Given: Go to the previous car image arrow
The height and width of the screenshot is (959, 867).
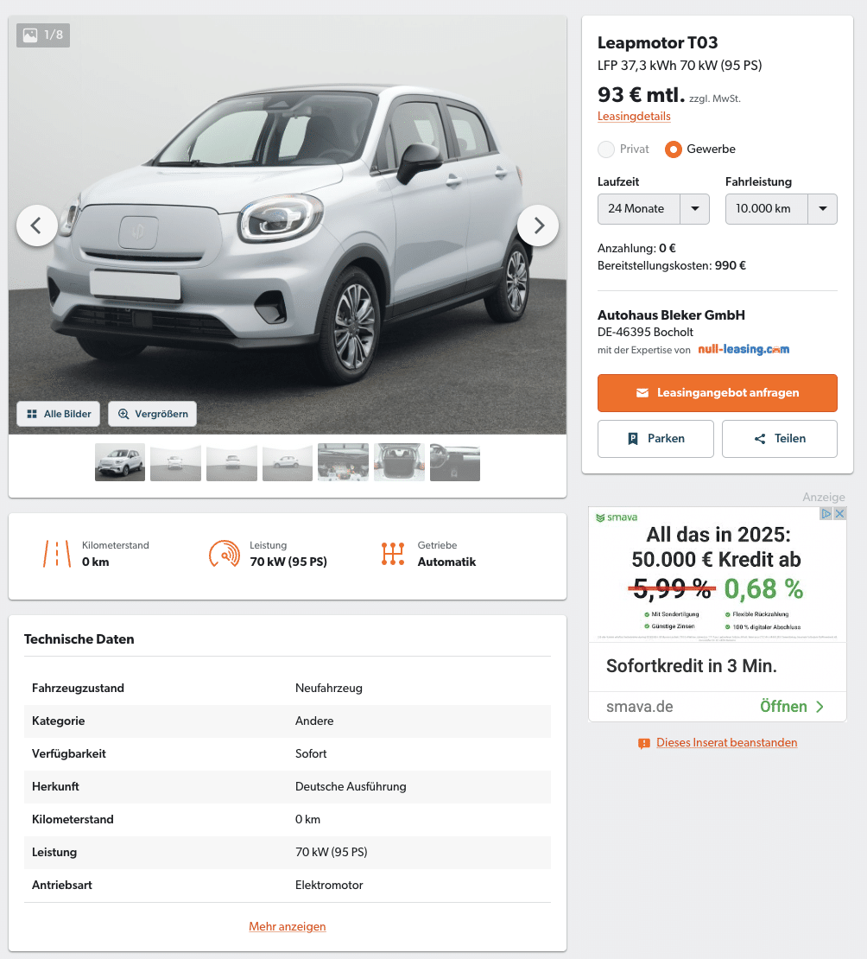Looking at the screenshot, I should 36,225.
